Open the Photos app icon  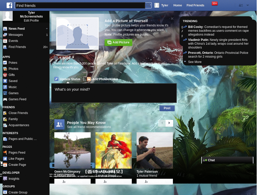coord(5,69)
